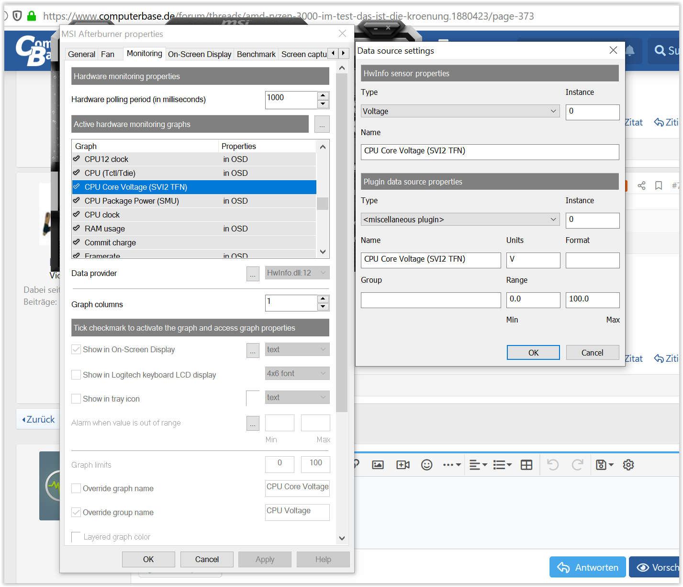Open the emoji smiley picker
683x587 pixels.
coord(426,465)
